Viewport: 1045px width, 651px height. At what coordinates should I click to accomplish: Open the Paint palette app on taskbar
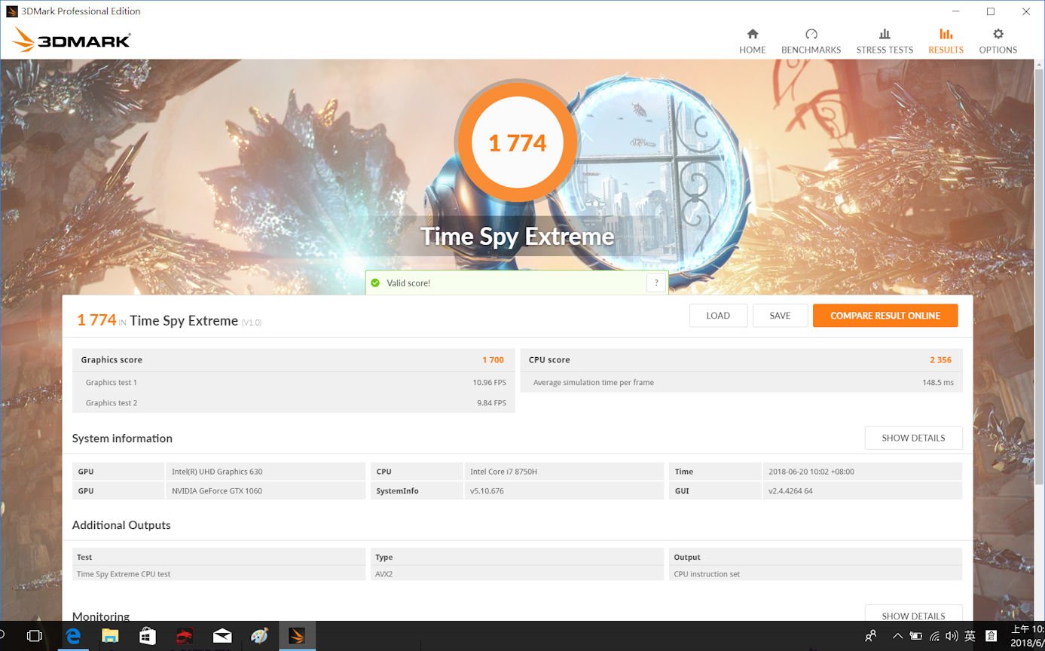(259, 636)
